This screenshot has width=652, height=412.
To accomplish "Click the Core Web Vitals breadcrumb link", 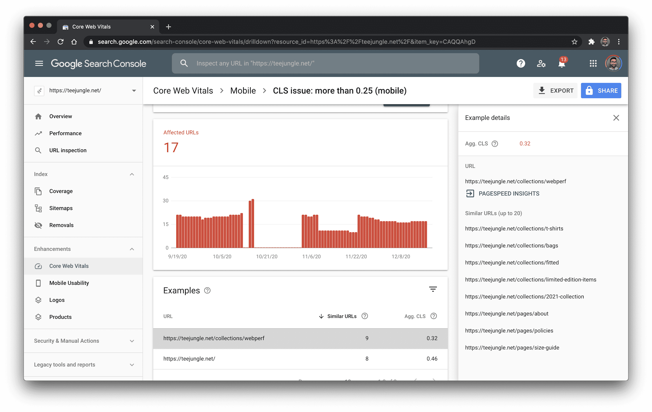I will [183, 91].
